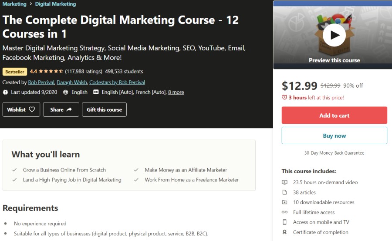This screenshot has width=392, height=241.
Task: Click the course title heading
Action: pyautogui.click(x=121, y=26)
